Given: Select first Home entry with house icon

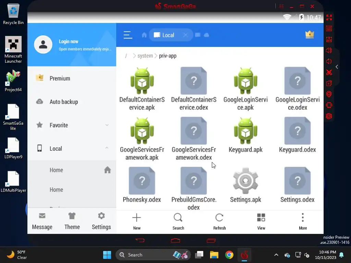Looking at the screenshot, I should [x=72, y=170].
